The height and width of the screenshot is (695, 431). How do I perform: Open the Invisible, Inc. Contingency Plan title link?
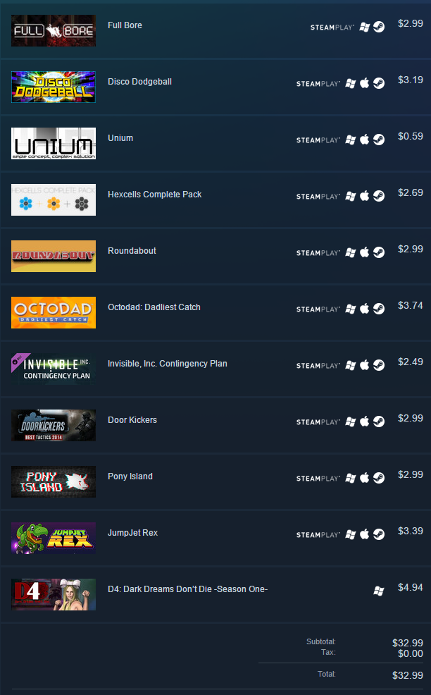coord(168,364)
